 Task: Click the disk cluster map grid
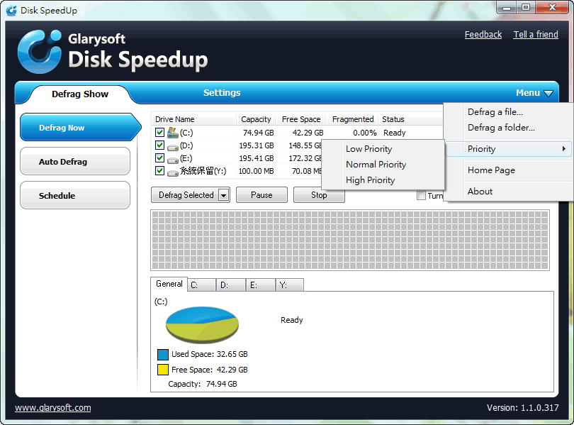(350, 241)
